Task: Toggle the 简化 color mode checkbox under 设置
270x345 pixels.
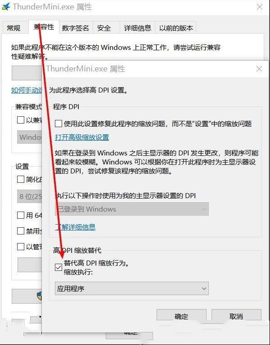Action: [21, 180]
